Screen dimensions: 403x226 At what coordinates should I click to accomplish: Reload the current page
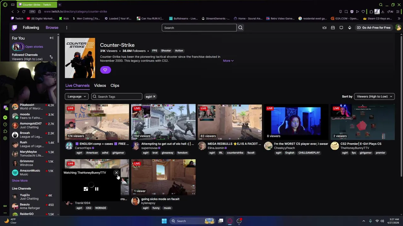23,12
